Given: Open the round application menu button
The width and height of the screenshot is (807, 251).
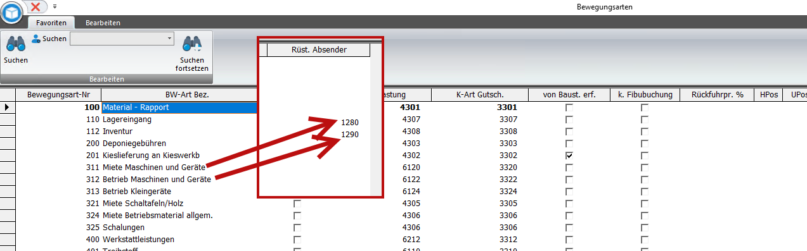Looking at the screenshot, I should 11,13.
